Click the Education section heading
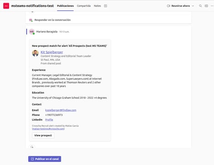The height and width of the screenshot is (165, 214). (x=38, y=93)
